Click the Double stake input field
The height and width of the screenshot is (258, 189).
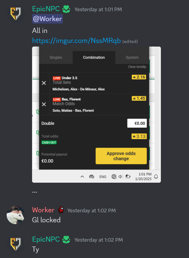pyautogui.click(x=137, y=123)
